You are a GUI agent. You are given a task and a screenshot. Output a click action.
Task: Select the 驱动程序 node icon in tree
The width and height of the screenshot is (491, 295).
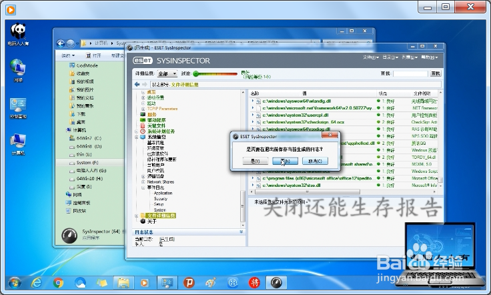click(143, 120)
